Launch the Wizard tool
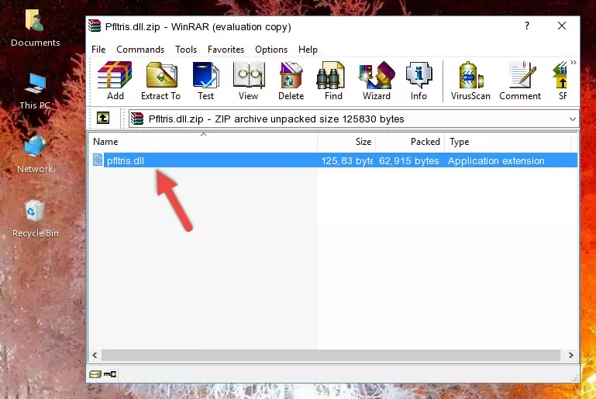This screenshot has width=596, height=399. pos(377,81)
